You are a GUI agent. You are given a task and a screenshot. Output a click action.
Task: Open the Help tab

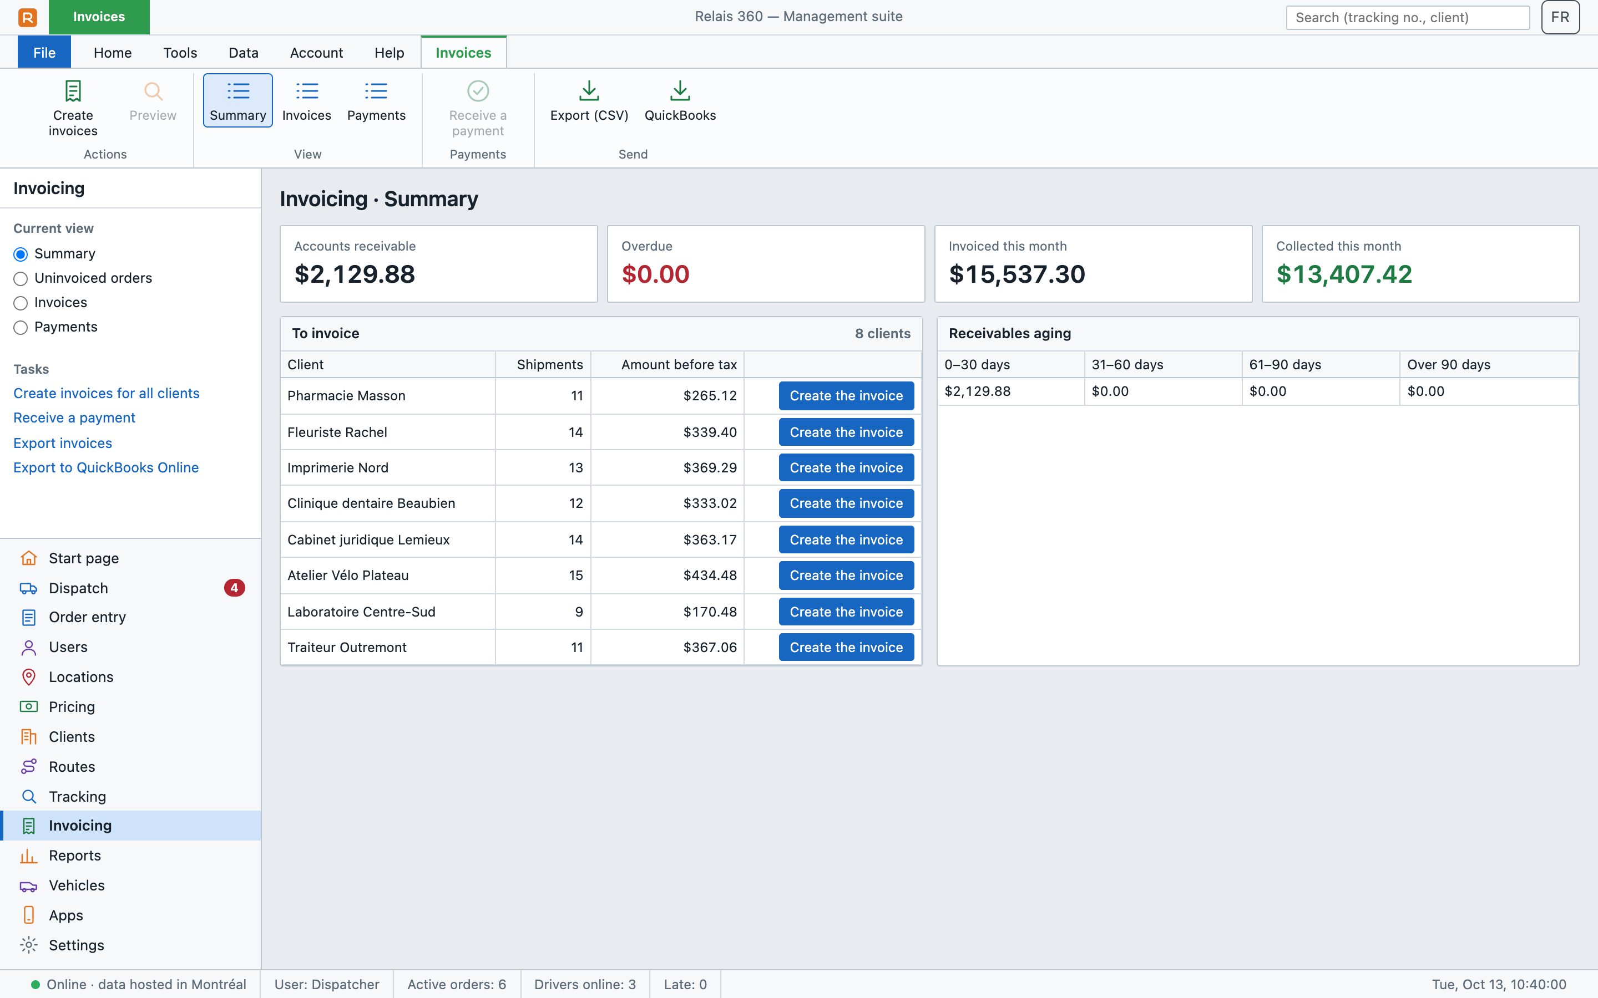pos(390,52)
